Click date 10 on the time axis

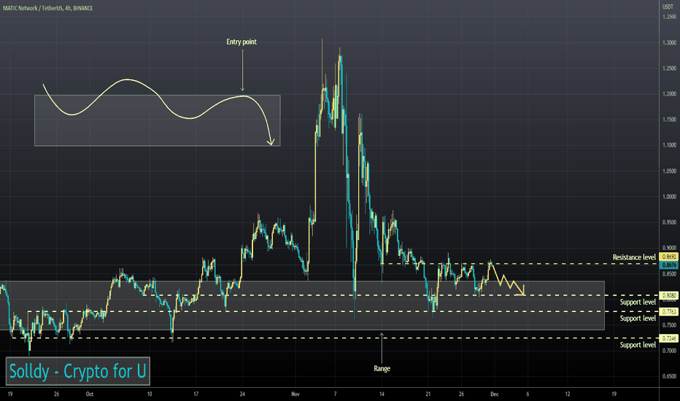(150, 394)
